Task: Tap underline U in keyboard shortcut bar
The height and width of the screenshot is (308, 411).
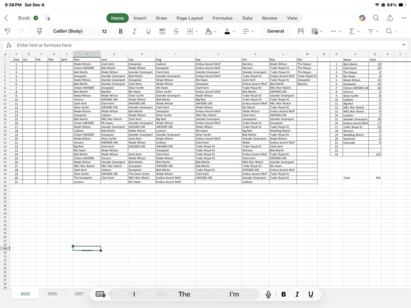Action: pos(311,294)
